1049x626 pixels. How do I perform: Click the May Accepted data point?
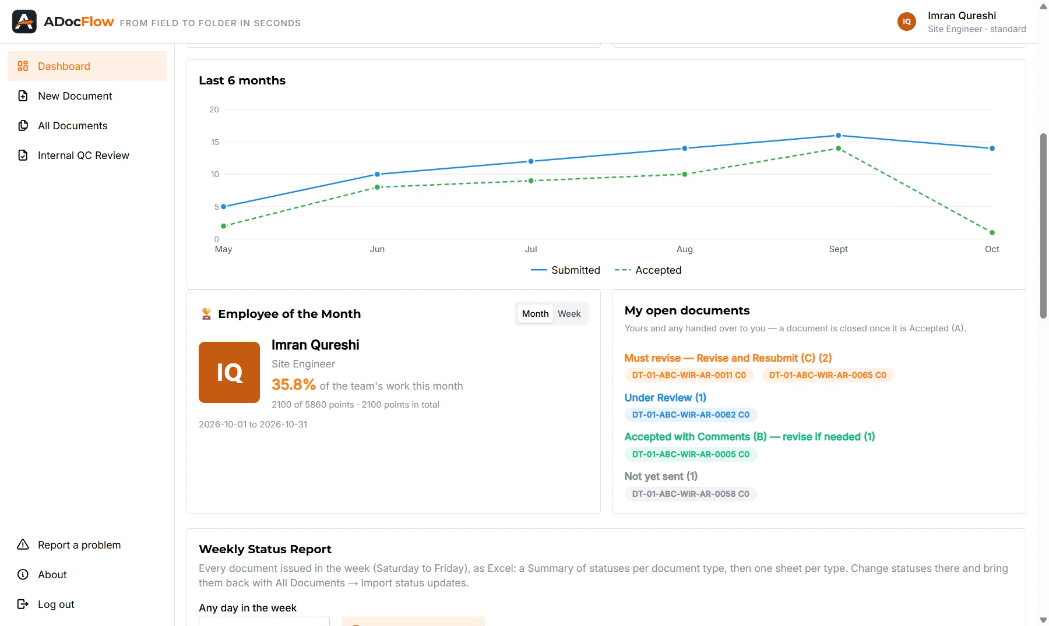pyautogui.click(x=223, y=226)
